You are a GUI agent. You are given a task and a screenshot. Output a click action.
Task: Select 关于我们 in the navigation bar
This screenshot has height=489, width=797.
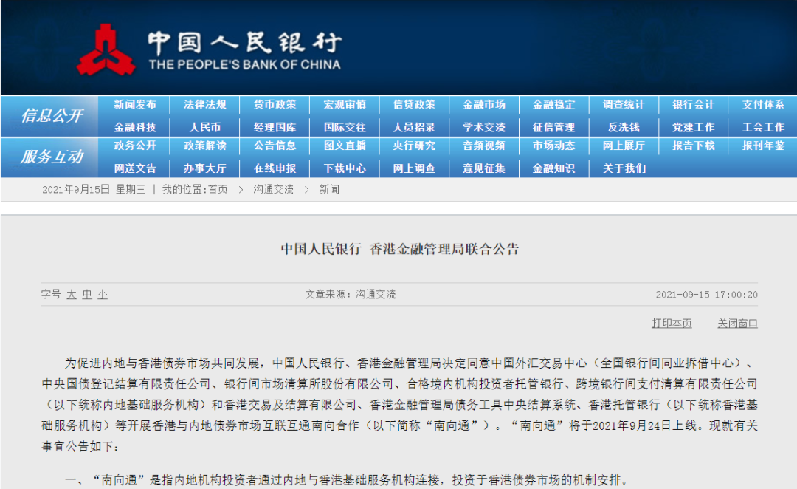(624, 168)
